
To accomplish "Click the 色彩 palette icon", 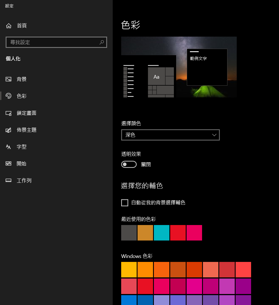I will click(x=8, y=96).
